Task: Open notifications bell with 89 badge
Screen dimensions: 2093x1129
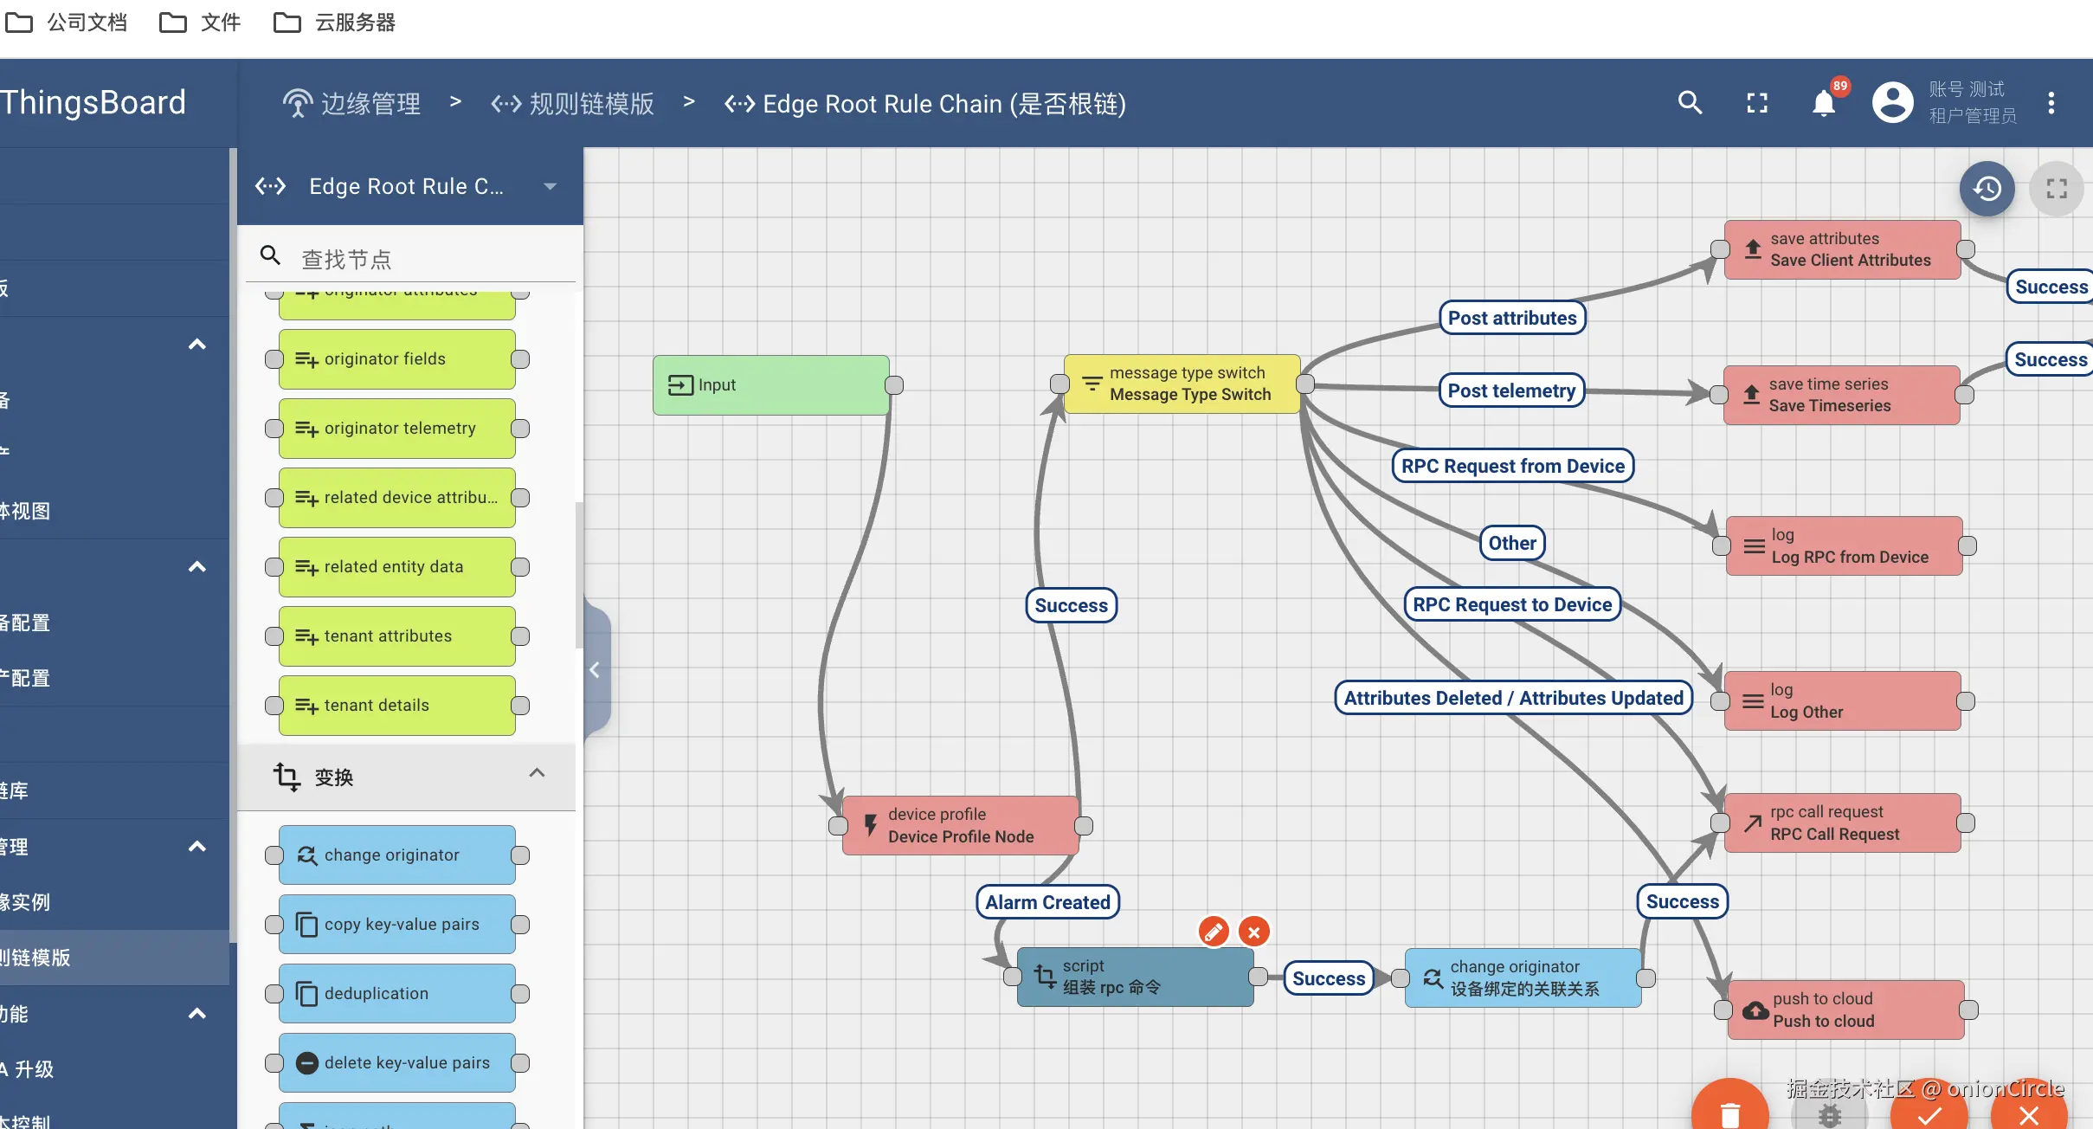Action: point(1823,103)
